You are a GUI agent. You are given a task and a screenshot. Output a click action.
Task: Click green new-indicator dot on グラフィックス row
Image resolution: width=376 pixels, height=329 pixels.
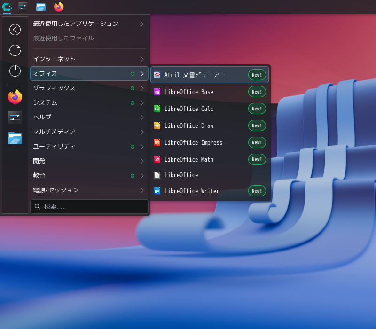pyautogui.click(x=133, y=88)
